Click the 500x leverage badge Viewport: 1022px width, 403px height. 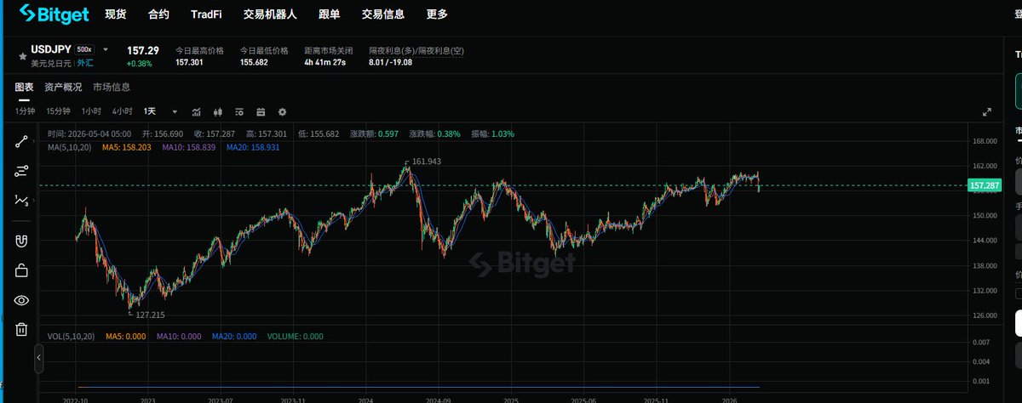85,49
